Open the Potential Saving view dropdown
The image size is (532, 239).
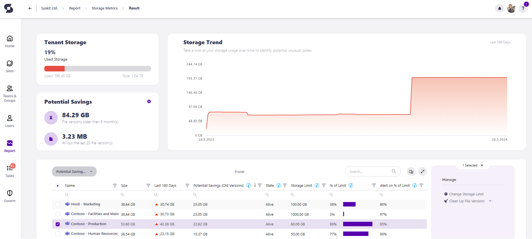pos(74,171)
